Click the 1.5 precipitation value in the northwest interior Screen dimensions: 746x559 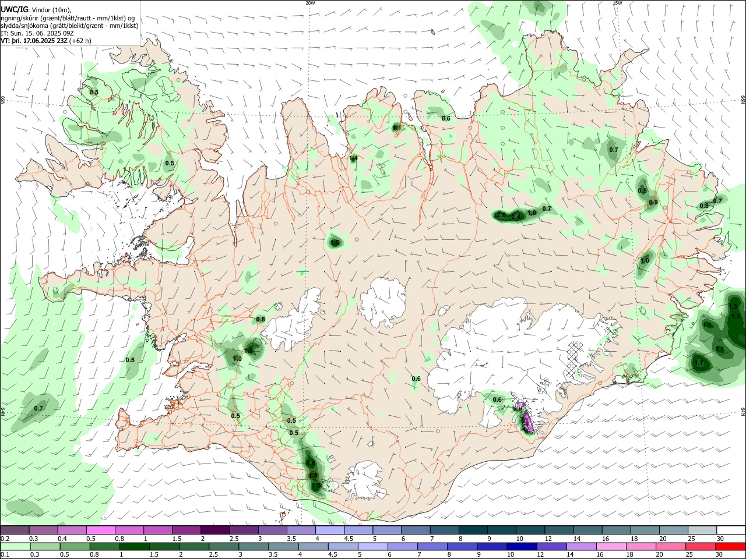click(335, 243)
